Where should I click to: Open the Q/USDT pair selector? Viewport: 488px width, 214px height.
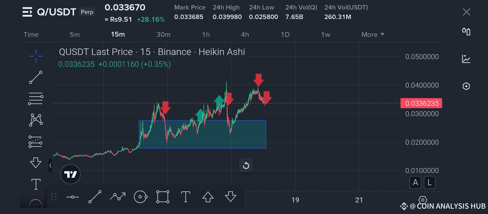pyautogui.click(x=57, y=12)
